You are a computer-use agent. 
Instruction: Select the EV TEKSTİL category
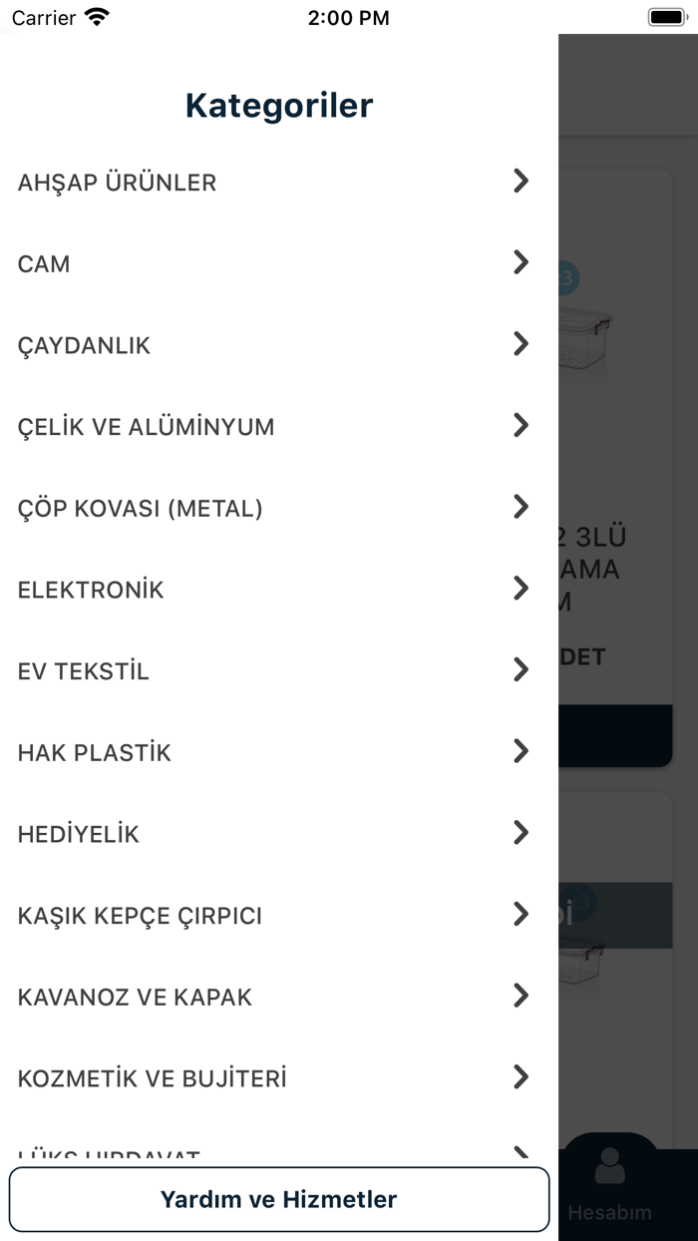83,669
